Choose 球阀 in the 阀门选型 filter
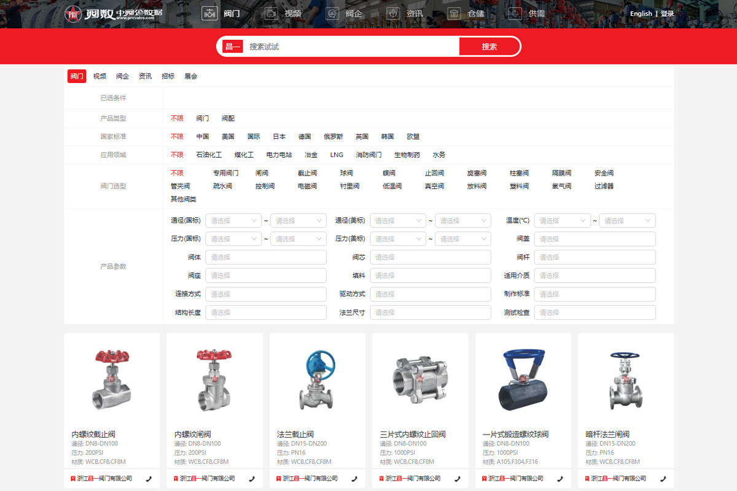 pos(346,174)
